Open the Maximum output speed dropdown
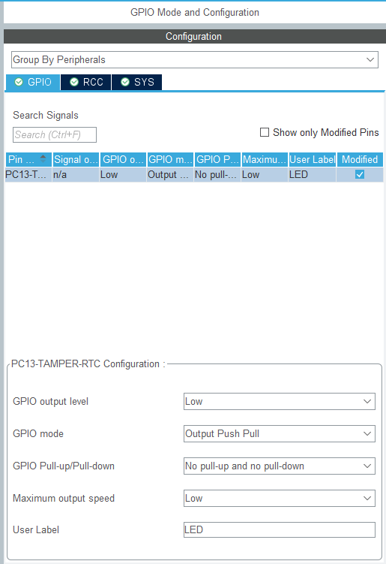Image resolution: width=386 pixels, height=564 pixels. pyautogui.click(x=280, y=499)
